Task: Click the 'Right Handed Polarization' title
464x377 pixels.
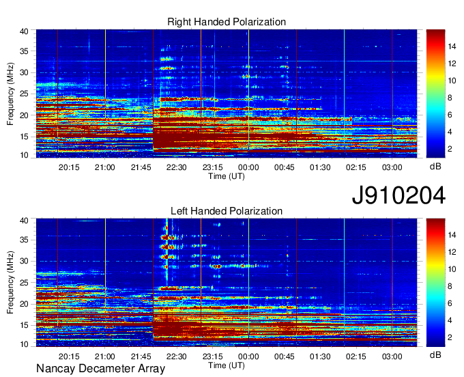Action: [x=227, y=22]
